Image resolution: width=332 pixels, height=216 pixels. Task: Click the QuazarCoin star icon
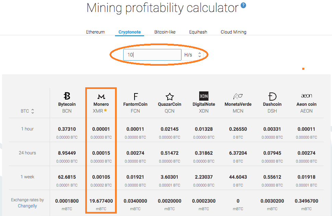169,96
